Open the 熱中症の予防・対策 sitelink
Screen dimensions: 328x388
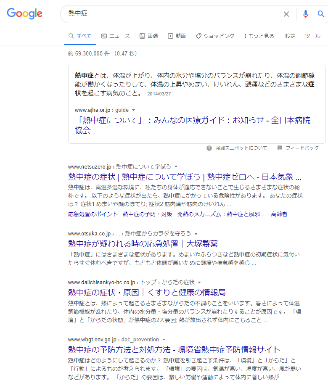pos(147,214)
